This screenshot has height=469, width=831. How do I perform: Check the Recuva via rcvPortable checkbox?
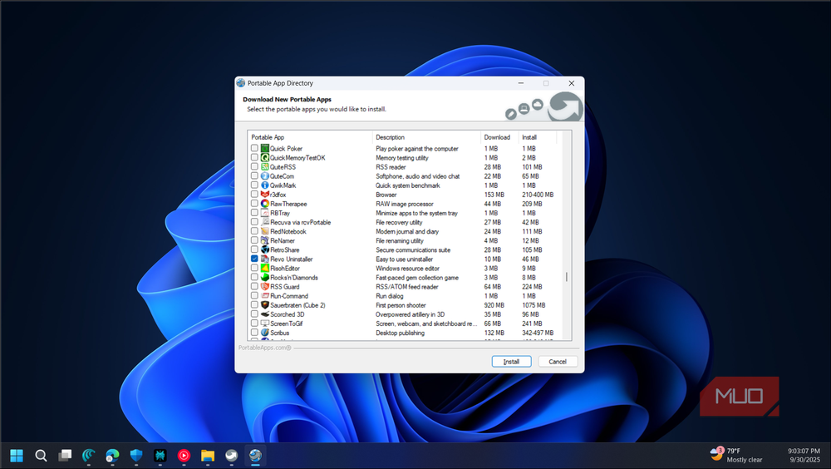(x=254, y=222)
